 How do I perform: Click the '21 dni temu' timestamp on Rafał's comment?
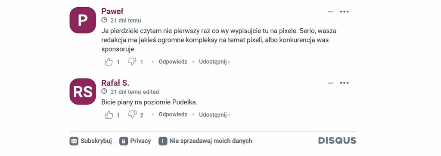click(x=126, y=92)
